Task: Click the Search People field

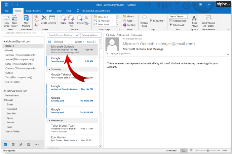Action: [178, 17]
